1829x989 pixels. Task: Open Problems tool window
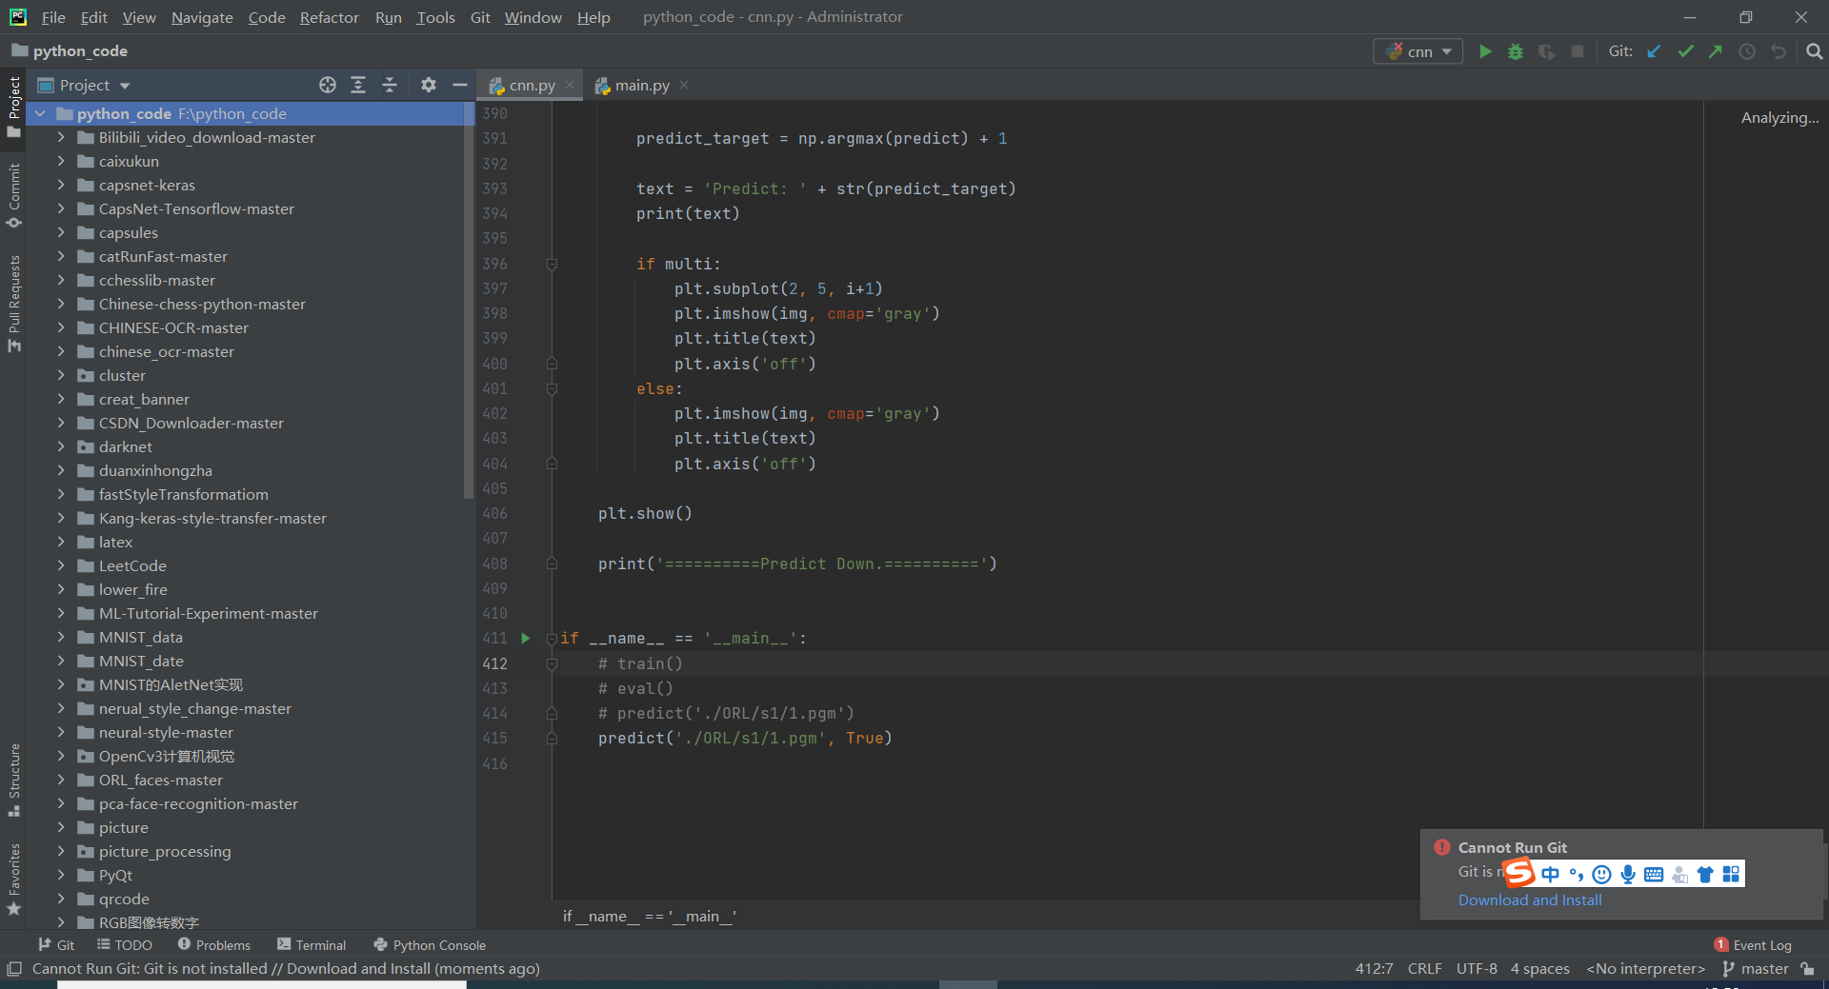coord(214,945)
